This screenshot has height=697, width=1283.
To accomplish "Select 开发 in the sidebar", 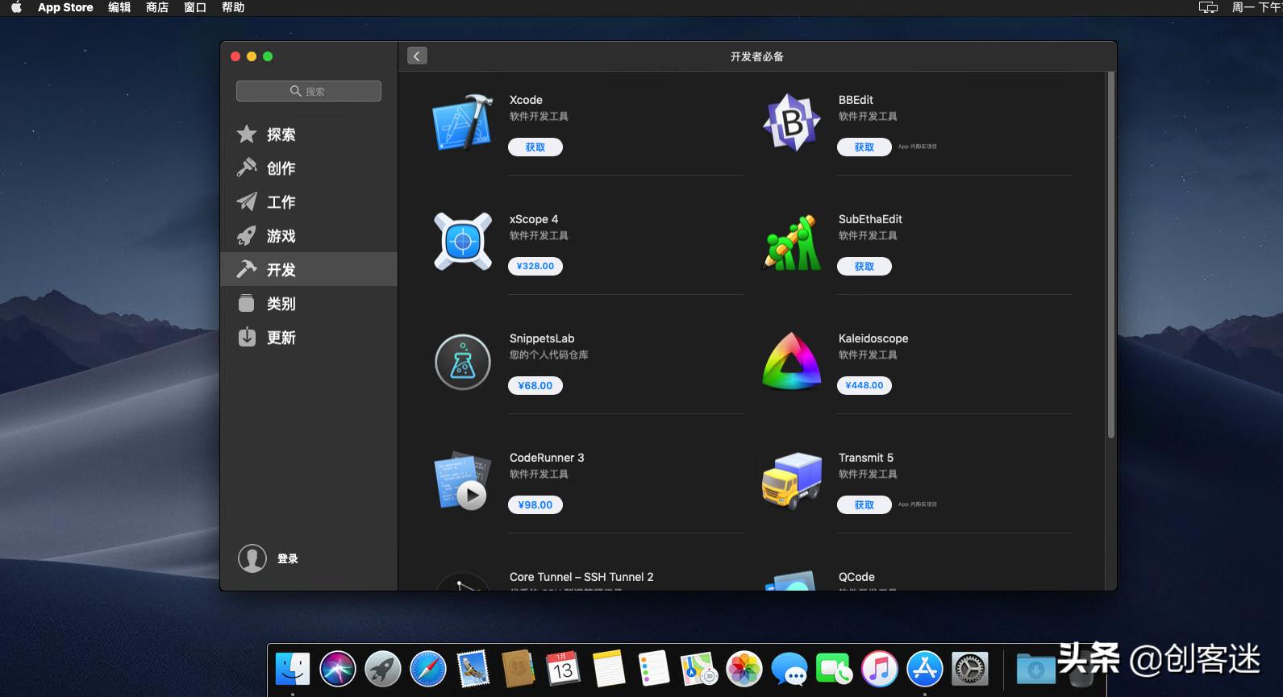I will [309, 269].
